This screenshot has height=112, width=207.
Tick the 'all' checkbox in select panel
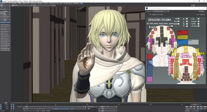coord(179,19)
